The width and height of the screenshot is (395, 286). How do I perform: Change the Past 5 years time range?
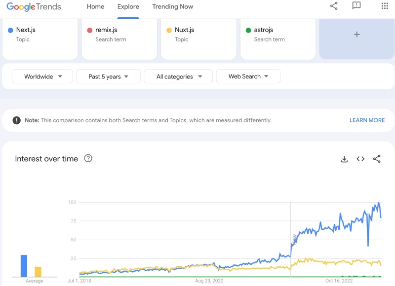108,76
